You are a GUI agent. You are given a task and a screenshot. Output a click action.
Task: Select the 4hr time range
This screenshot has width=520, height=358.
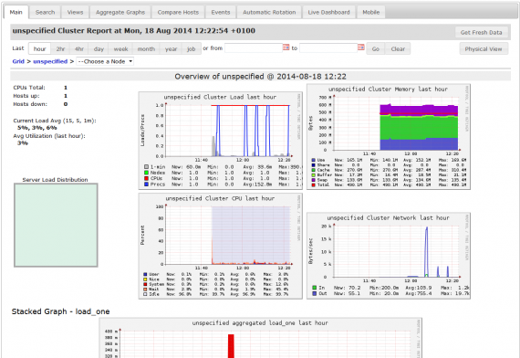tap(79, 48)
